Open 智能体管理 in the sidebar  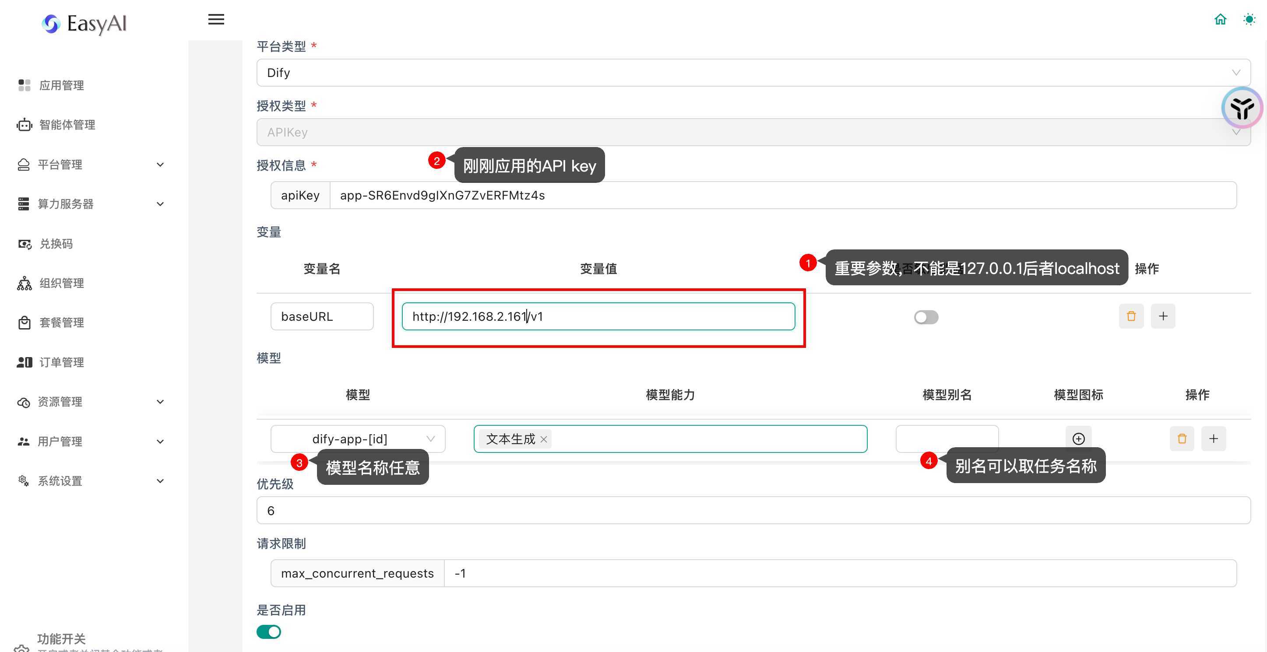point(67,125)
